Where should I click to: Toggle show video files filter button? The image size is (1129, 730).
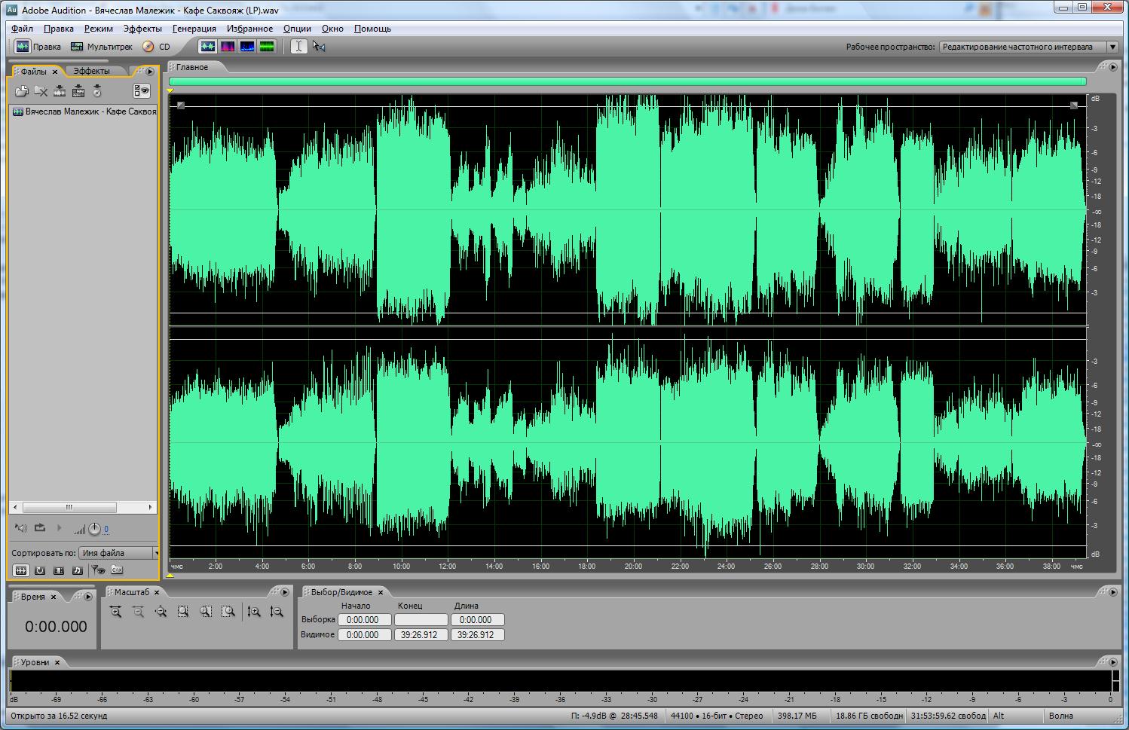click(59, 570)
